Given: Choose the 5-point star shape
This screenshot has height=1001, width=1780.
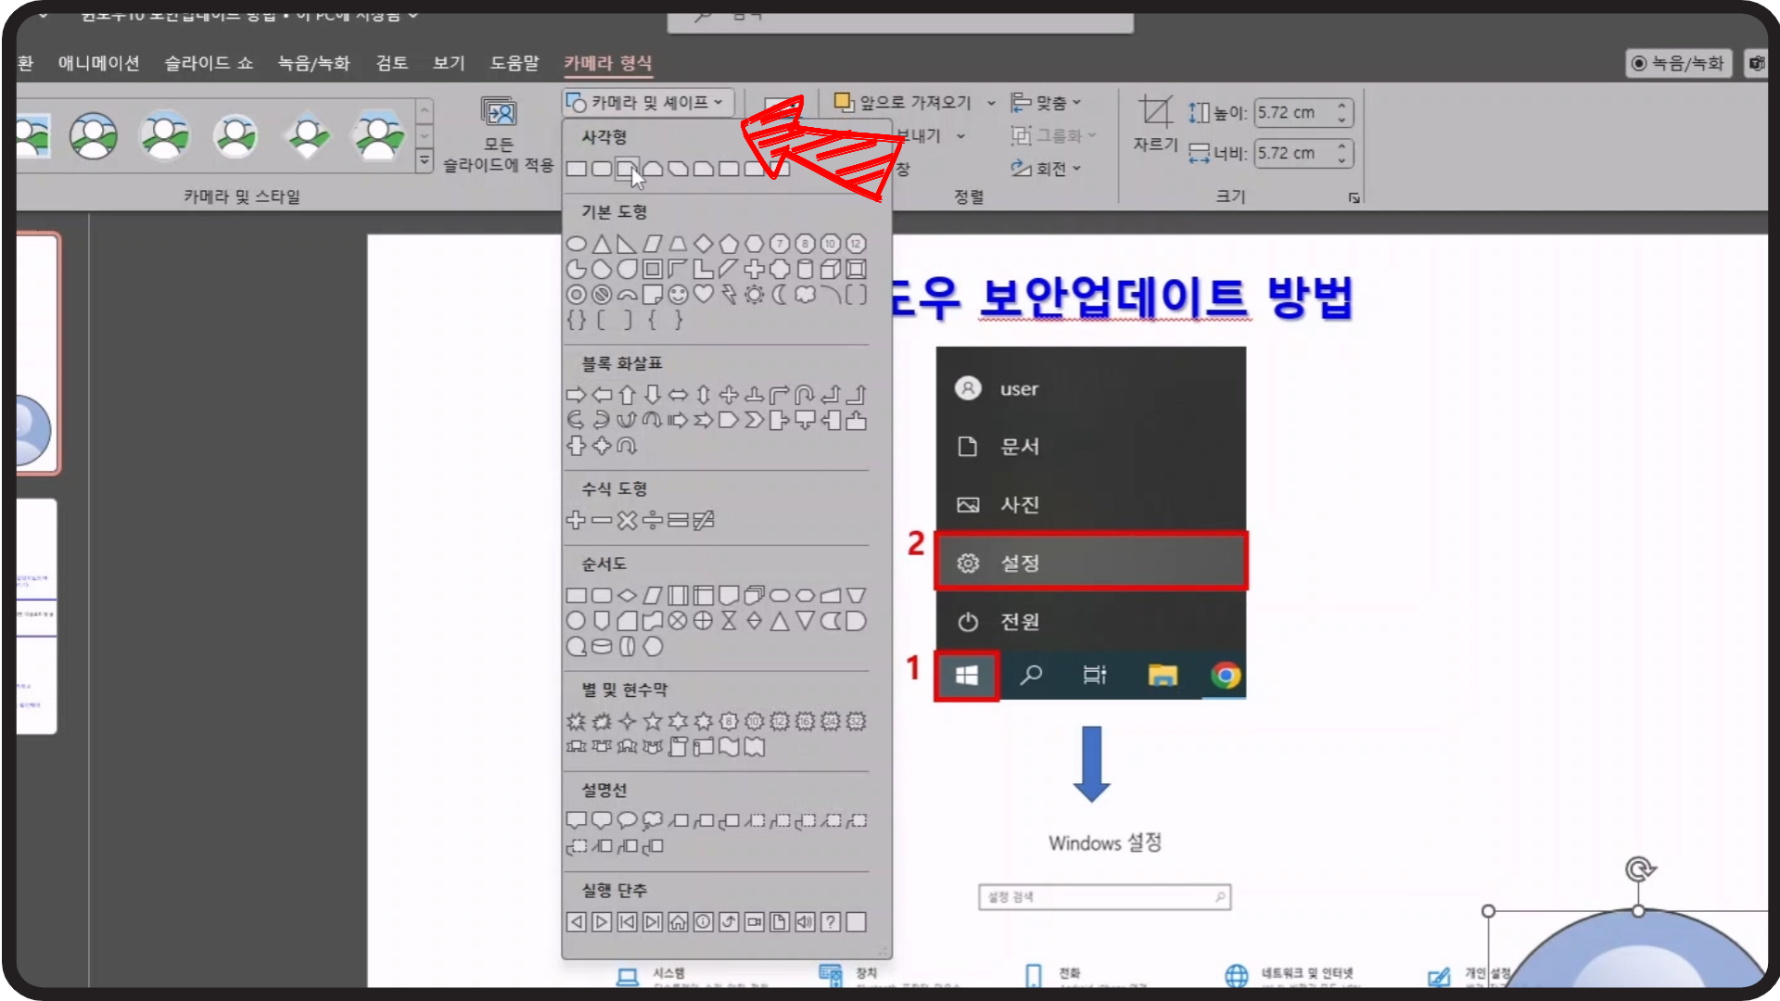Looking at the screenshot, I should pos(653,721).
